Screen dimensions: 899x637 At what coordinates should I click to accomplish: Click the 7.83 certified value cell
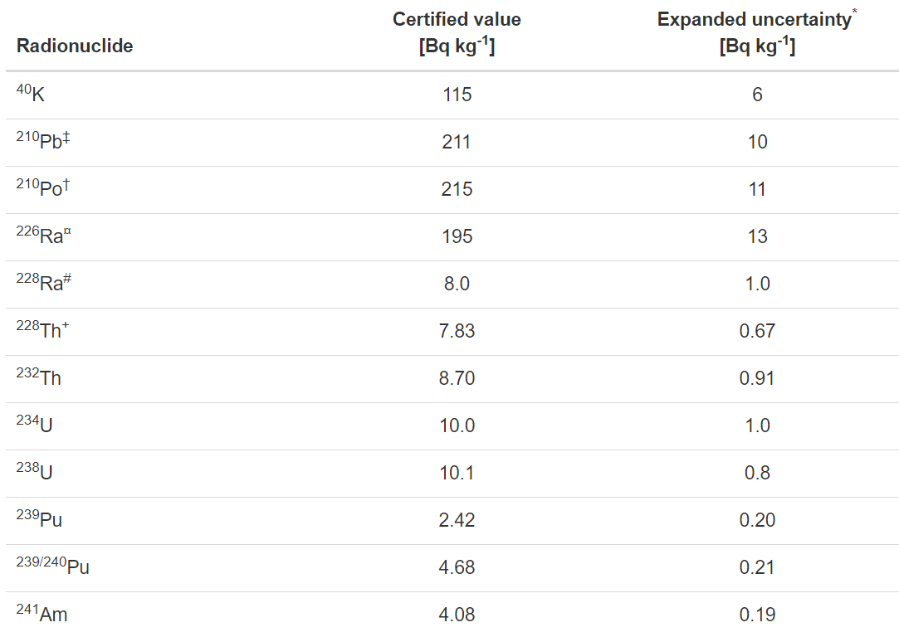click(457, 331)
